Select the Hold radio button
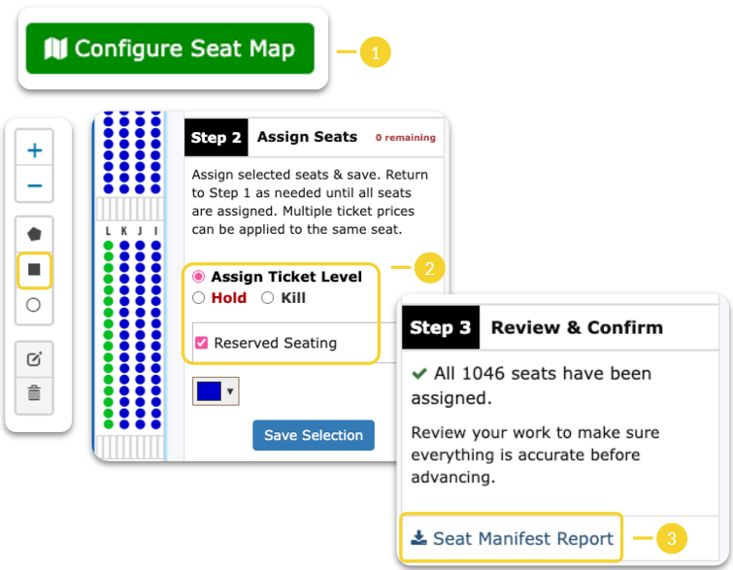 (x=199, y=298)
